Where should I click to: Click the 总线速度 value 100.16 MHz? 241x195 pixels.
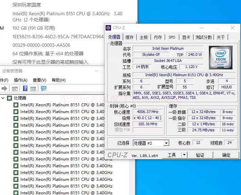click(x=147, y=124)
